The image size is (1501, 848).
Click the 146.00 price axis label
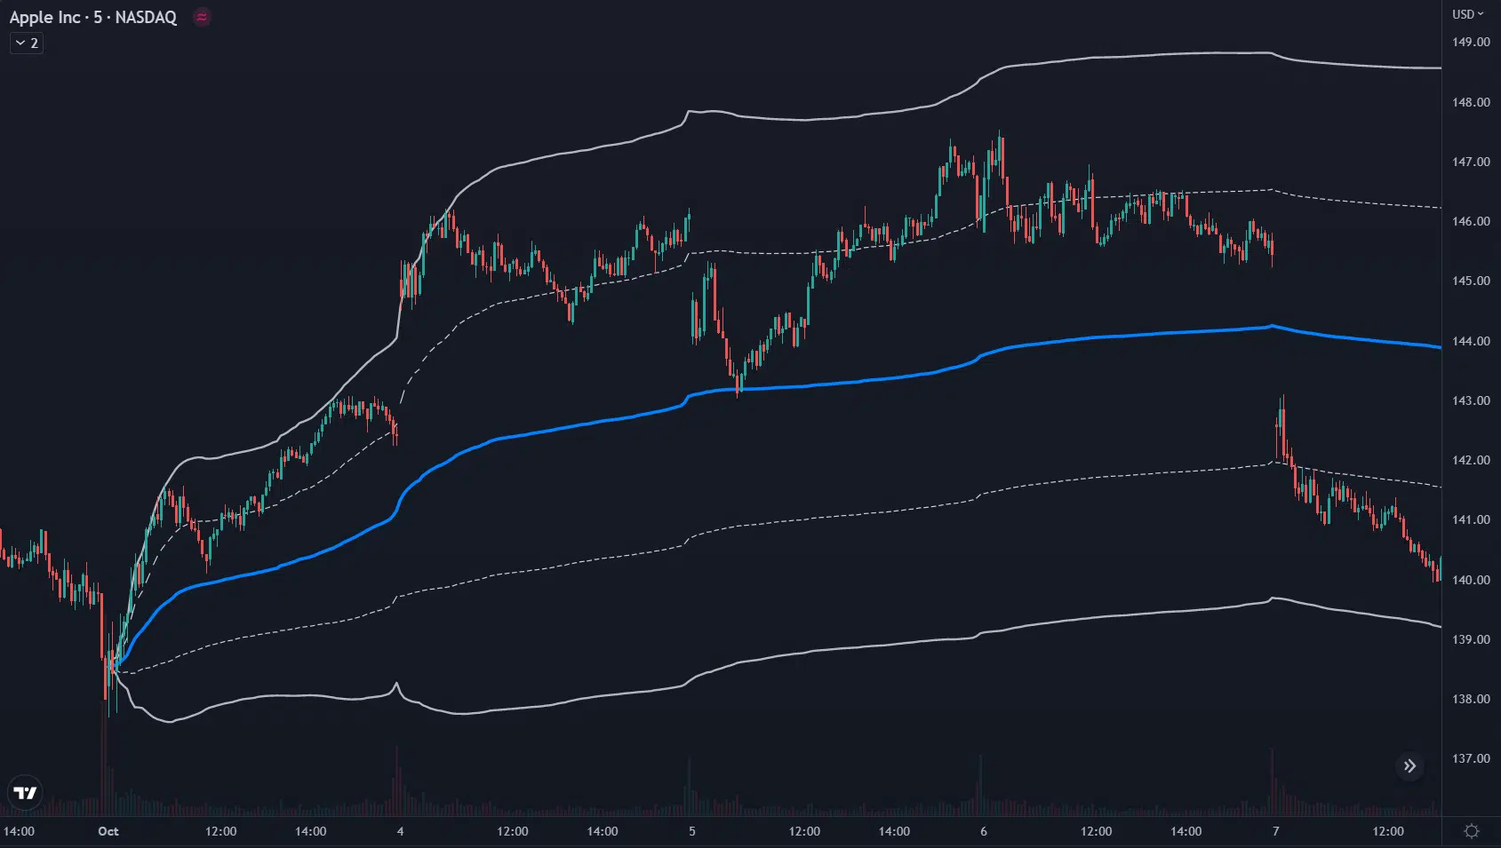1471,221
